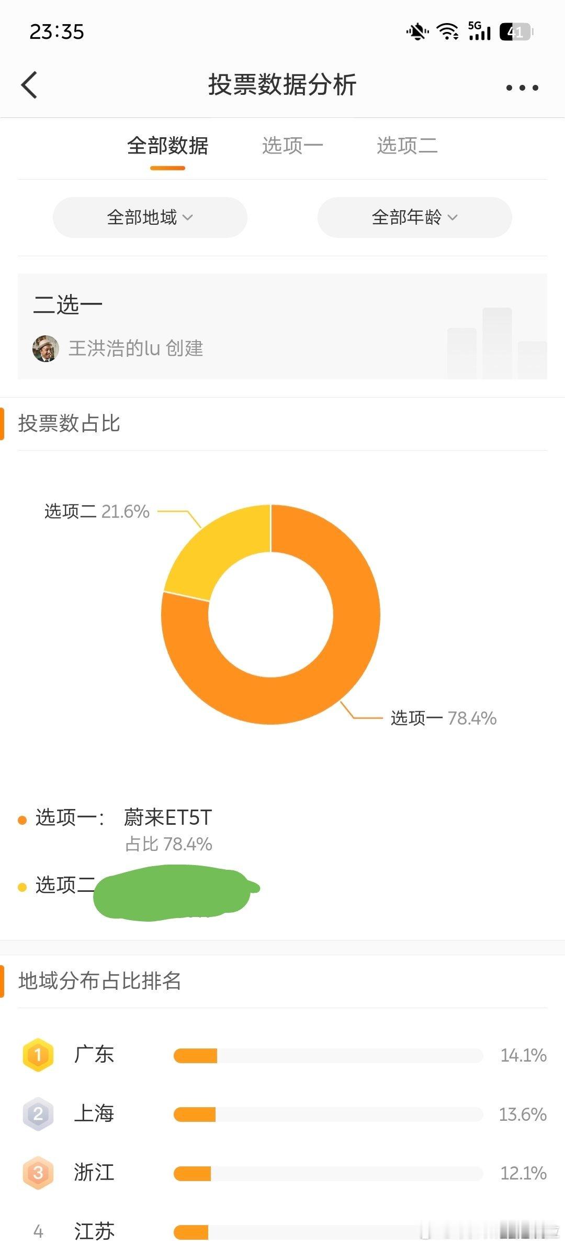Viewport: 565px width, 1245px height.
Task: Switch to the 选项二 tab
Action: (x=407, y=146)
